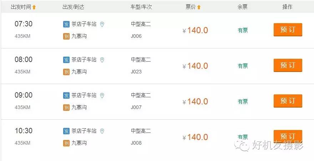Image resolution: width=314 pixels, height=161 pixels.
Task: Sort by the 票价 orange arrow
Action: pos(199,7)
